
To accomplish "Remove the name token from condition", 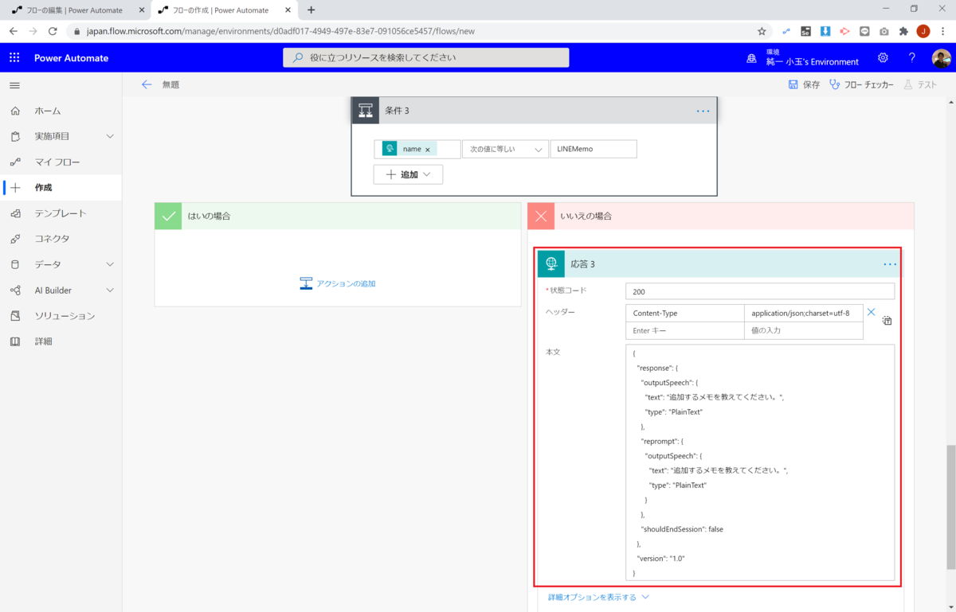I will coord(427,150).
